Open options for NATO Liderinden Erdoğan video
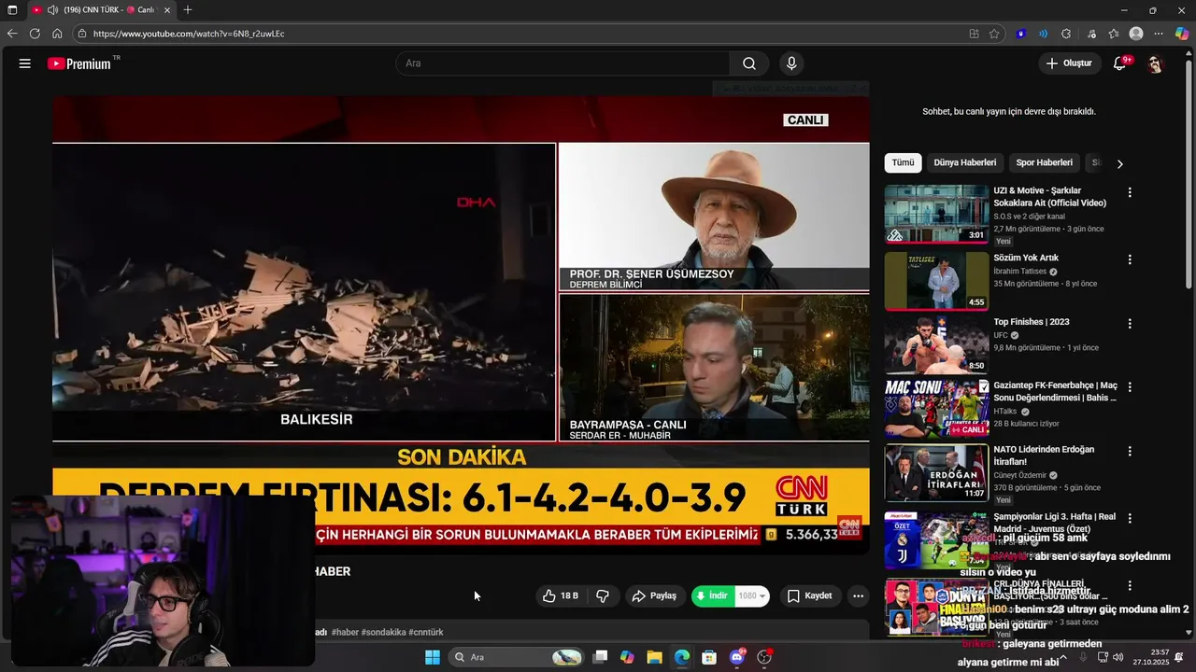1196x672 pixels. point(1130,451)
